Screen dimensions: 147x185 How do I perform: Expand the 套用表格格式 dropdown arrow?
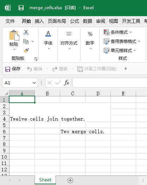[139, 41]
